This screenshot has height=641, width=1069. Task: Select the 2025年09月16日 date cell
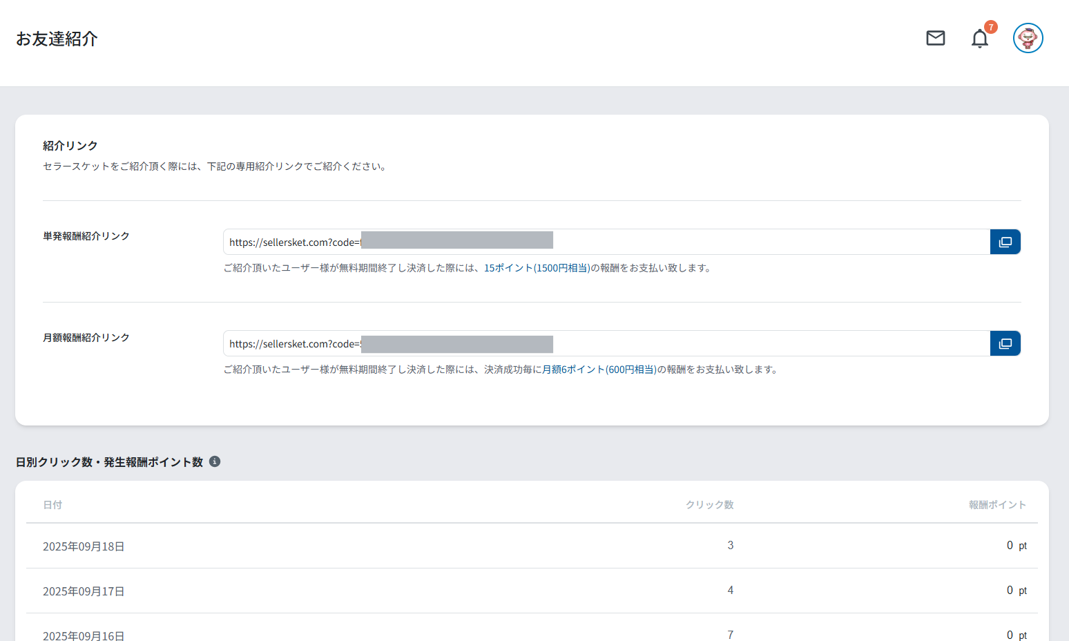tap(84, 635)
